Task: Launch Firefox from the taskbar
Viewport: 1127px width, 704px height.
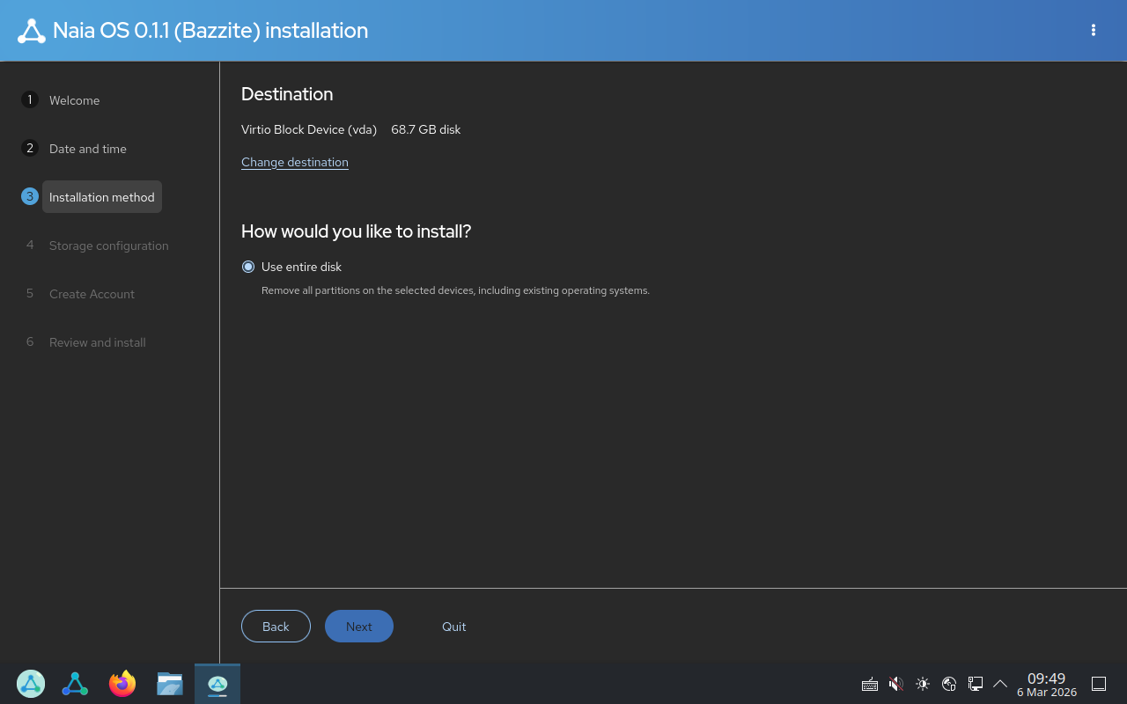Action: (x=122, y=684)
